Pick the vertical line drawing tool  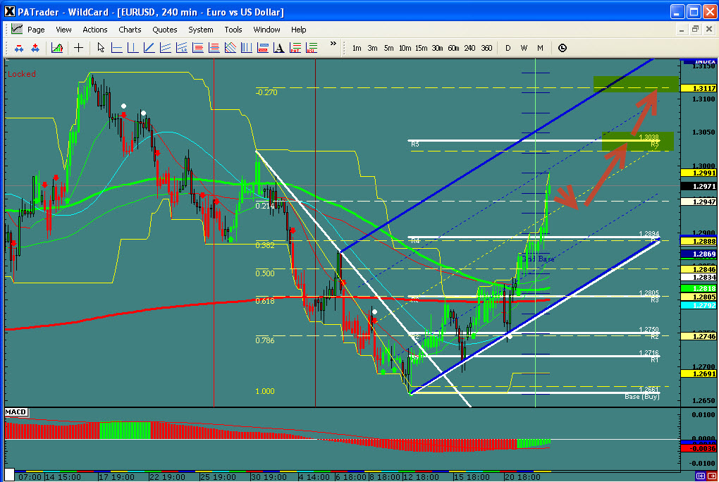pyautogui.click(x=133, y=48)
